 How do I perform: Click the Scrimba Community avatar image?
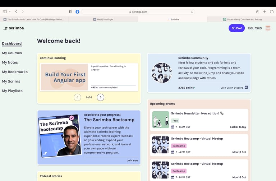coord(162,73)
